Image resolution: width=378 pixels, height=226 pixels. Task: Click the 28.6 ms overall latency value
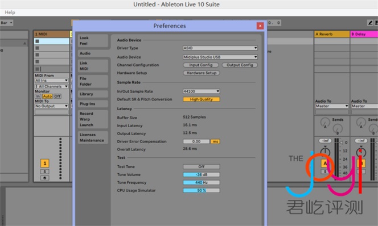(190, 149)
